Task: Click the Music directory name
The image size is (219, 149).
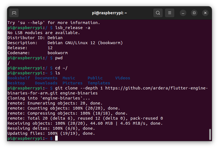Action: pos(69,78)
